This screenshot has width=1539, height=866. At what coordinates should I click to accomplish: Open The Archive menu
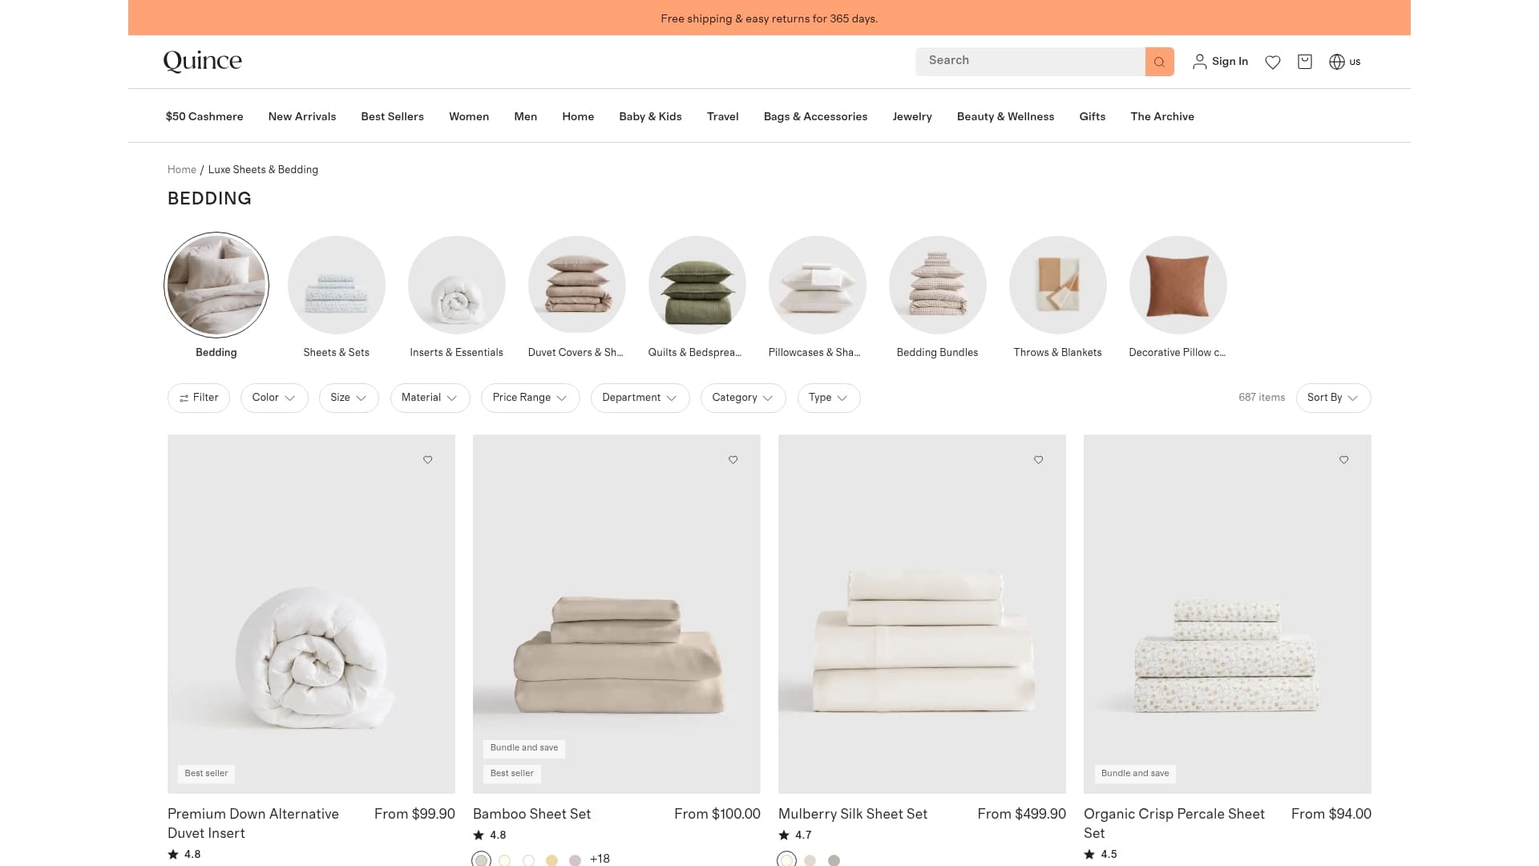pyautogui.click(x=1162, y=116)
